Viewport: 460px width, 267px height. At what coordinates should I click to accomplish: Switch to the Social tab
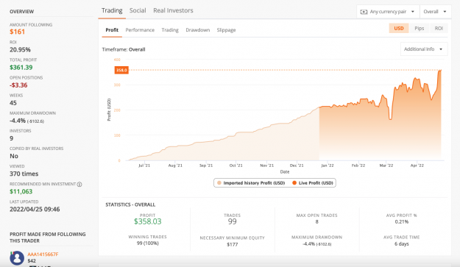pos(138,10)
